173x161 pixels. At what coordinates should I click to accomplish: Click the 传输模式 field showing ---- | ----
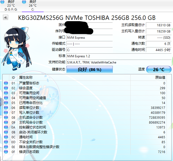90,44
